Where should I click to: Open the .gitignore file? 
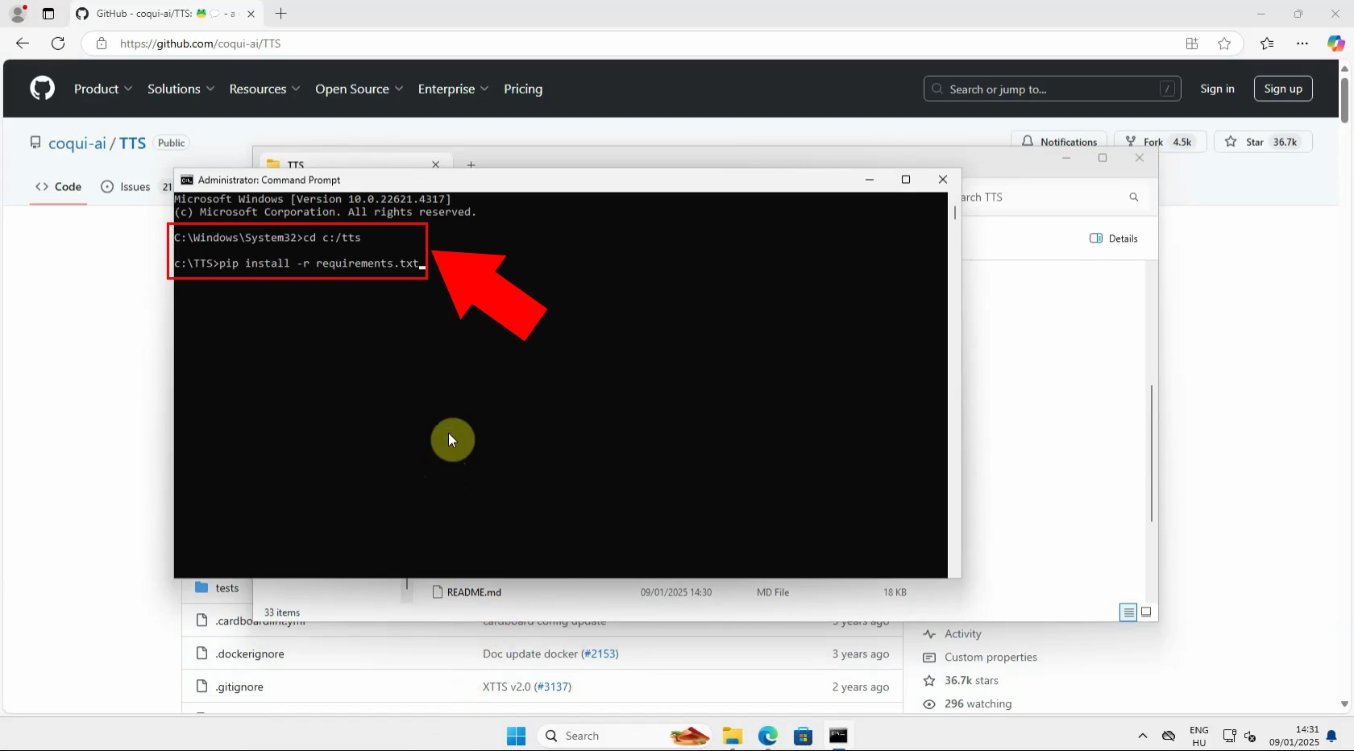239,687
